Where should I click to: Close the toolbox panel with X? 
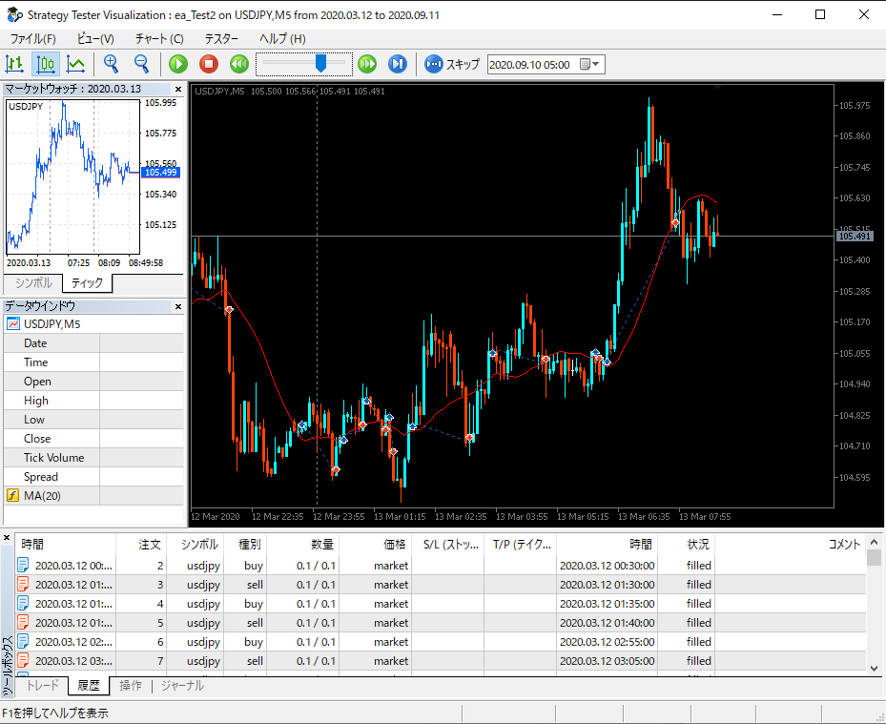click(8, 538)
